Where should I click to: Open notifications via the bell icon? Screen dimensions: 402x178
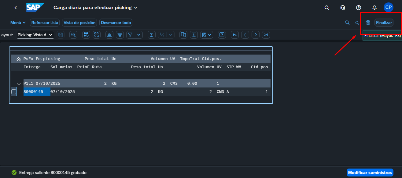(374, 8)
